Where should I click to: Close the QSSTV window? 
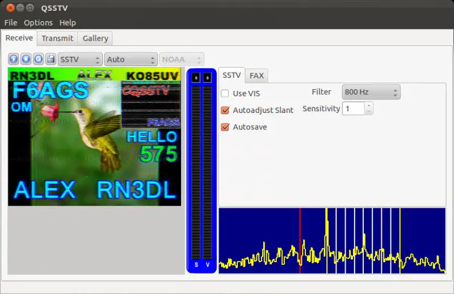point(10,8)
